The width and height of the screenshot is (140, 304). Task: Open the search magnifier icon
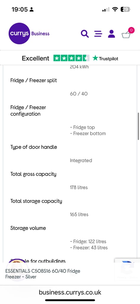[85, 34]
